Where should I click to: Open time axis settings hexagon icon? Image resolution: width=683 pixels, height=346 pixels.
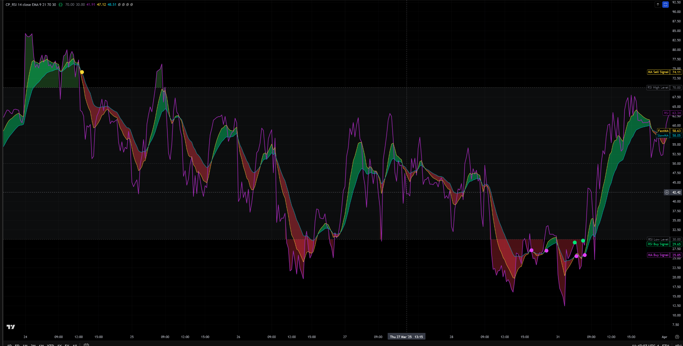tap(677, 337)
